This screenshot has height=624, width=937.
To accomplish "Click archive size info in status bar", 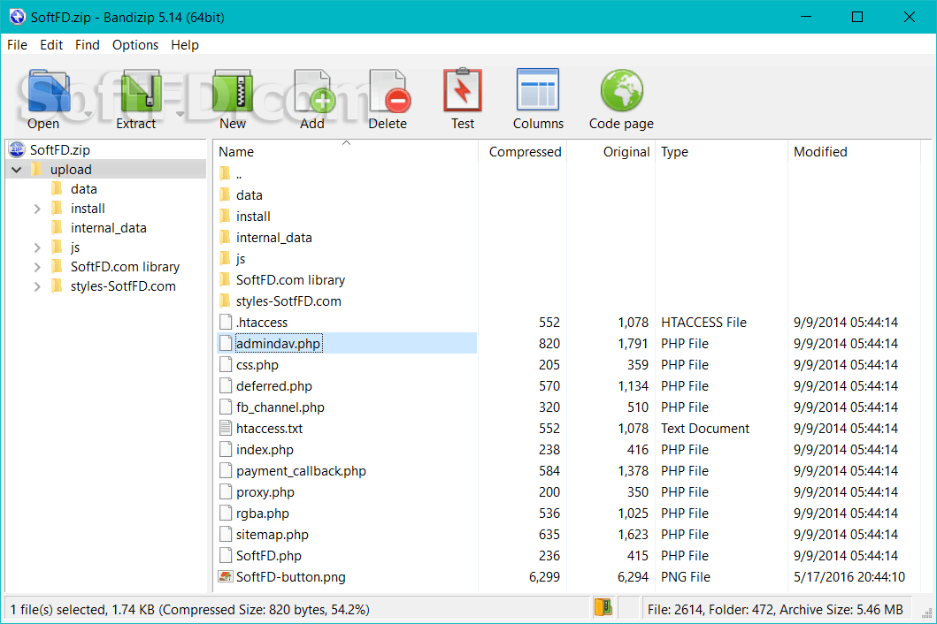I will click(x=775, y=610).
